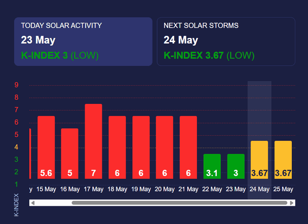
Task: Select the 20 May bar
Action: [165, 147]
